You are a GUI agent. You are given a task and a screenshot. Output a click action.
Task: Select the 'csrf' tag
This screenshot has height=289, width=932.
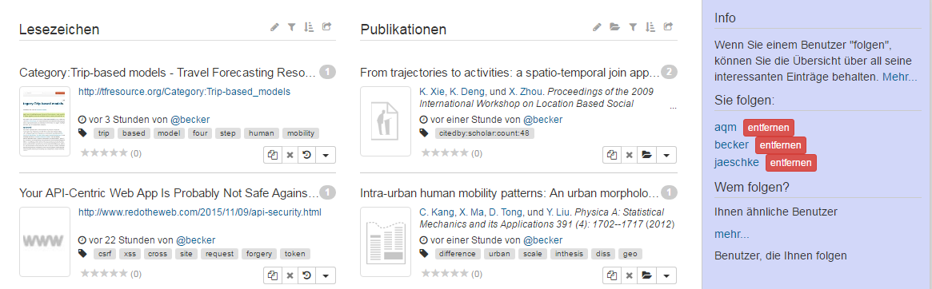pos(103,253)
